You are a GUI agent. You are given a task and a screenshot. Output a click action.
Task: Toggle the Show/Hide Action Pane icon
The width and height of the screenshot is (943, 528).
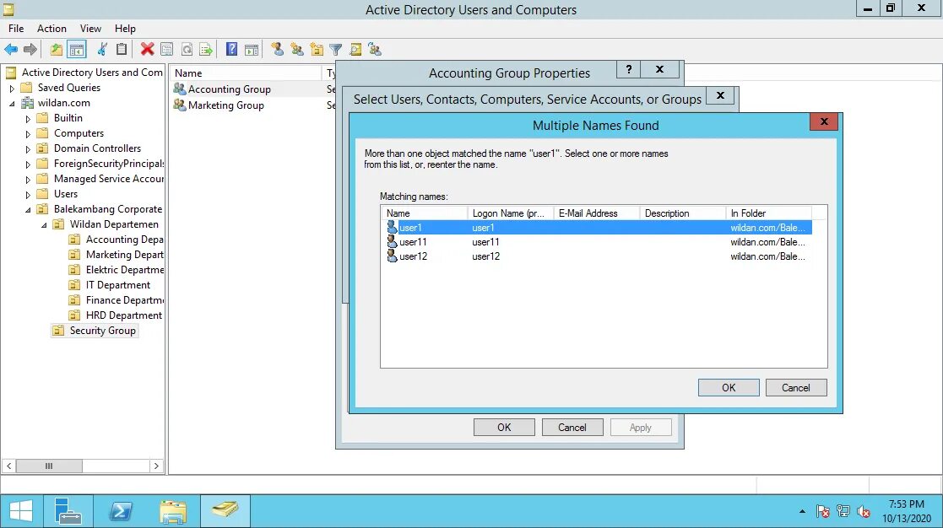252,49
